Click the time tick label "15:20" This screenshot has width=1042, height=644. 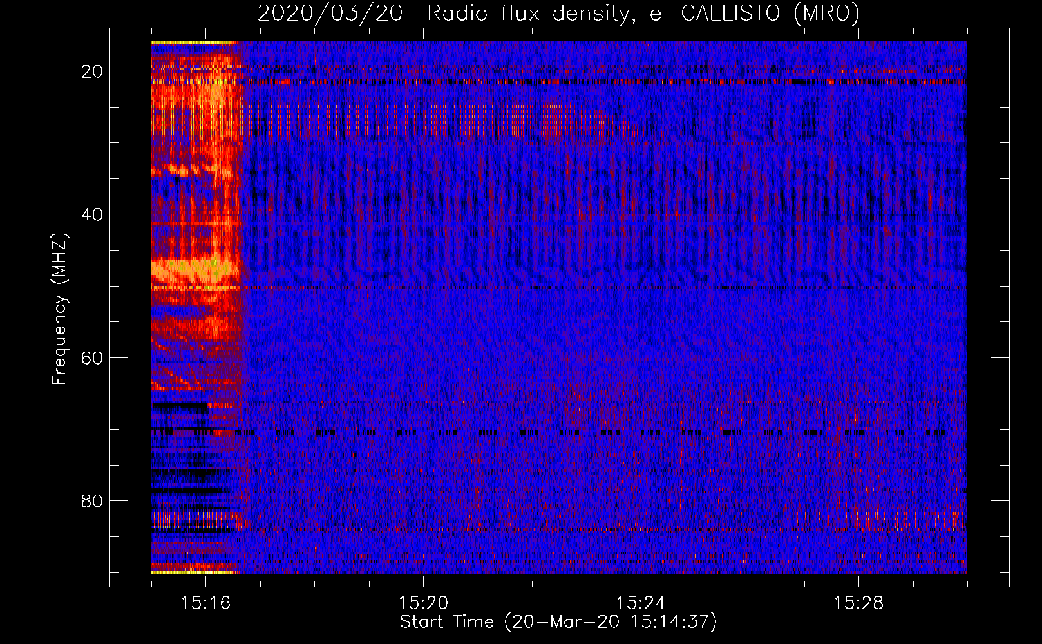(x=423, y=603)
